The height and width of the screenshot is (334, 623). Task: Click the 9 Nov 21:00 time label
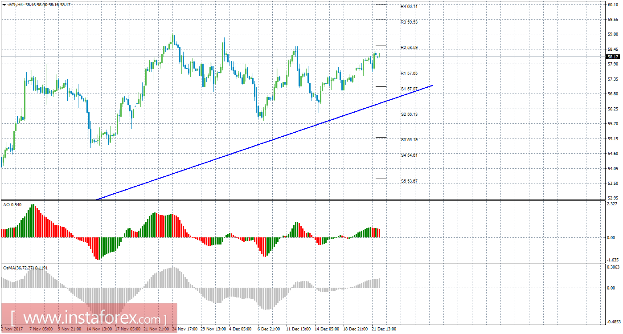[69, 329]
